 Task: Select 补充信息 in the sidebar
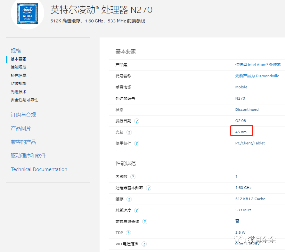[19, 75]
